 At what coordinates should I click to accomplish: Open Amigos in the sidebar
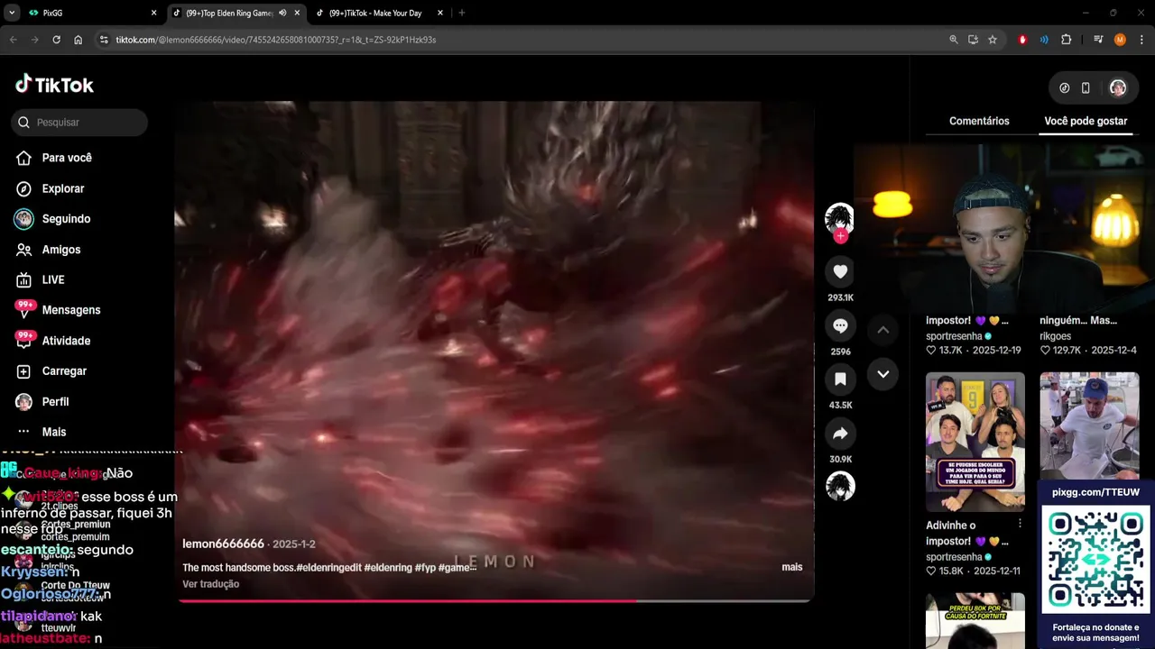tap(60, 250)
